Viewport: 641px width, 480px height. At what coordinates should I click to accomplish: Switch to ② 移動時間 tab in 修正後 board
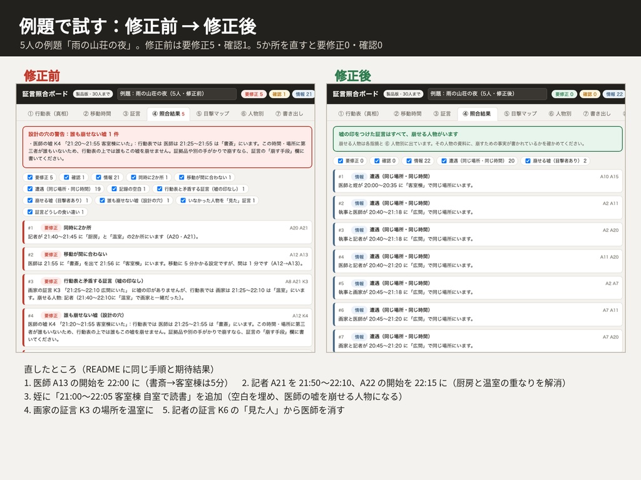(x=408, y=114)
